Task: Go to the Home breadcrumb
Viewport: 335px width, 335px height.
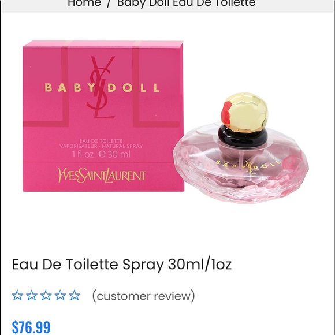Action: tap(84, 3)
